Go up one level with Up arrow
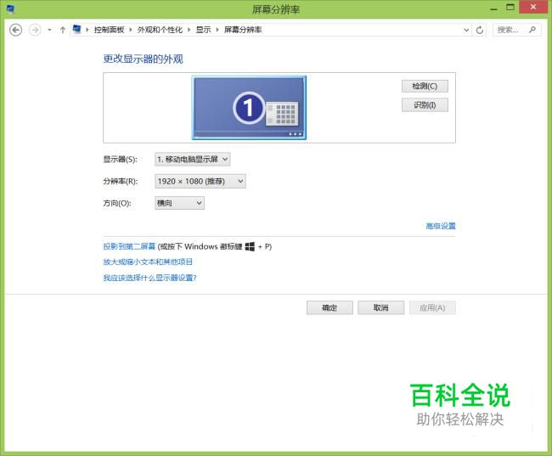This screenshot has height=456, width=552. point(62,30)
